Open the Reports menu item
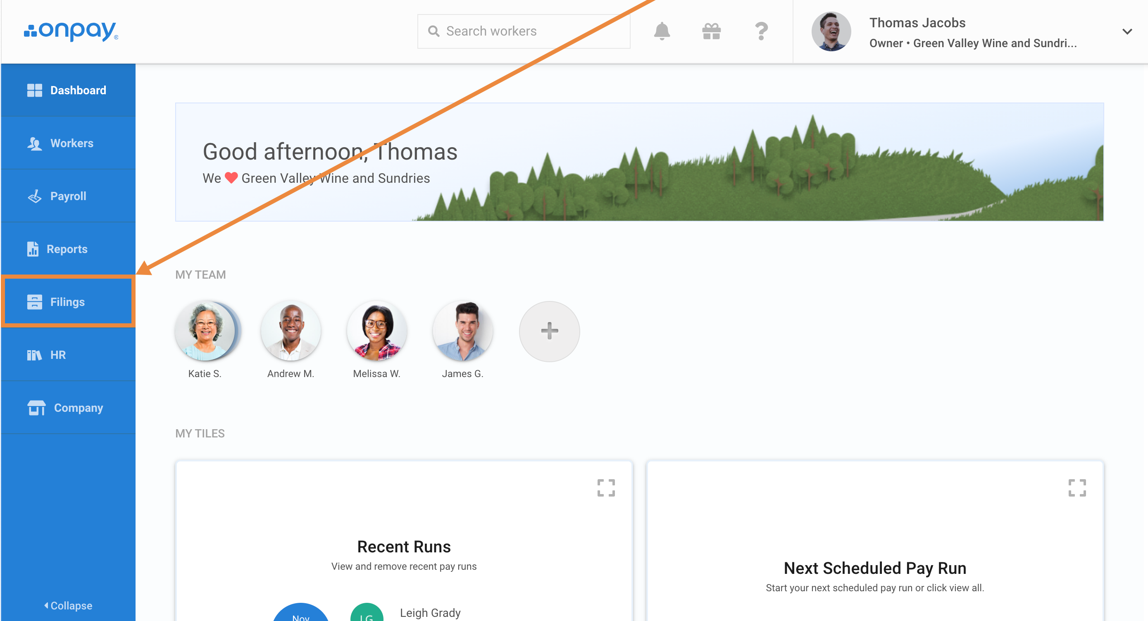Screen dimensions: 1148x621 coord(68,249)
